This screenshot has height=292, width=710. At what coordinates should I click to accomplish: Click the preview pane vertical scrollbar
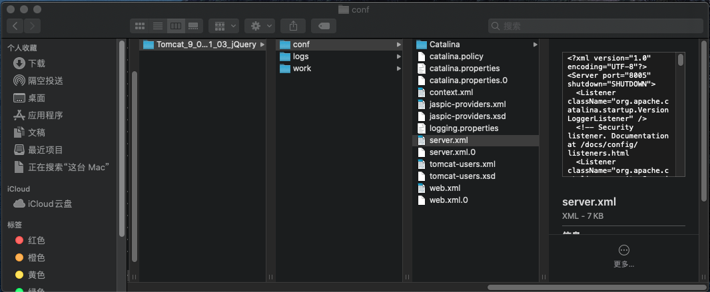pos(703,120)
